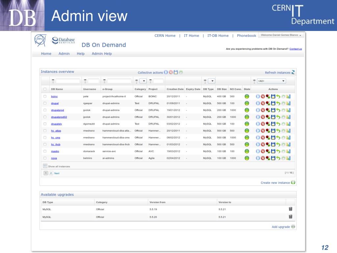Start hc_cms with the blue play icon

point(258,138)
